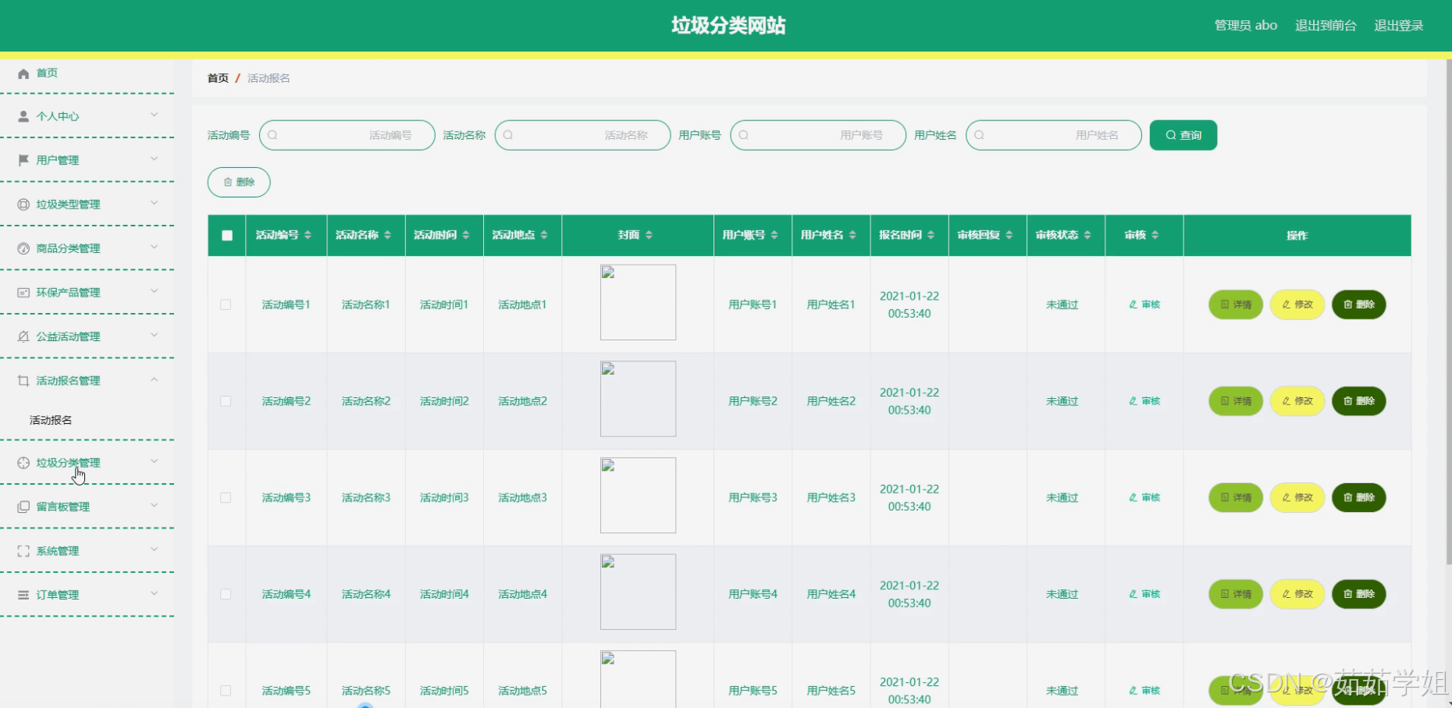Image resolution: width=1452 pixels, height=708 pixels.
Task: Expand the 垃圾分类管理 submenu
Action: coord(154,461)
